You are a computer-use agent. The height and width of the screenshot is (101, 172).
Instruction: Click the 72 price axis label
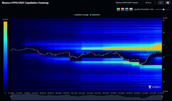point(164,82)
